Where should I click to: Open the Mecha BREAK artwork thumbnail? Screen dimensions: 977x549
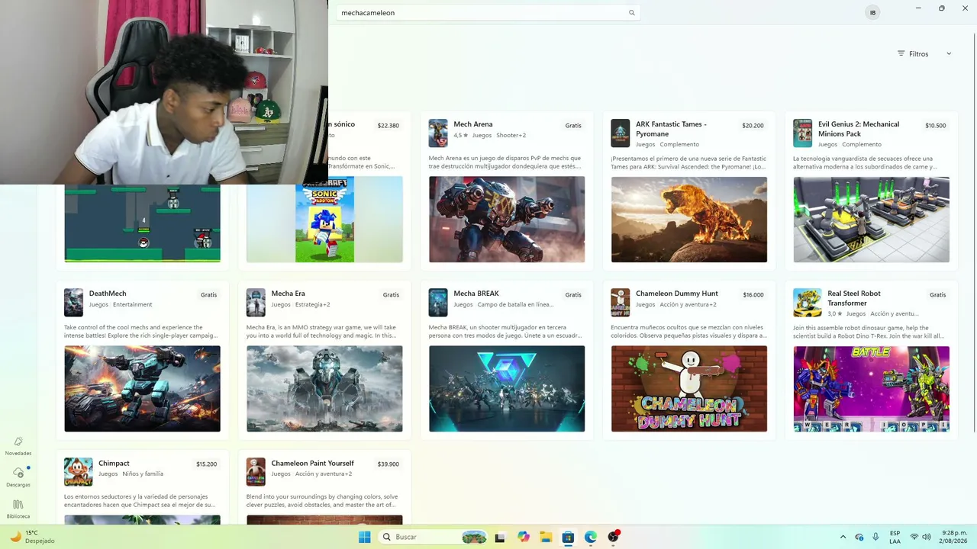[x=507, y=389]
